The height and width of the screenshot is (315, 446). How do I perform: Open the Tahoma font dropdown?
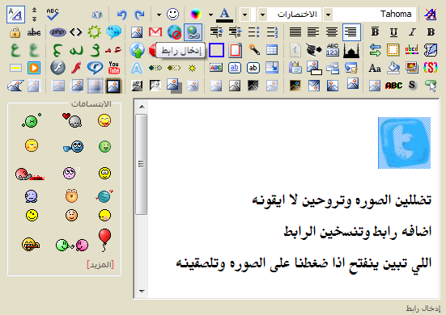(x=329, y=15)
